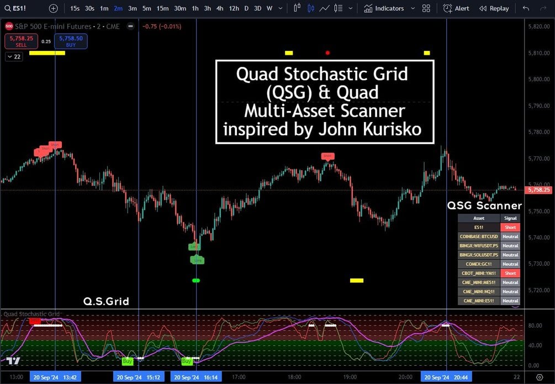Viewport: 555px width, 384px height.
Task: Switch to 3D timeframe
Action: 258,8
